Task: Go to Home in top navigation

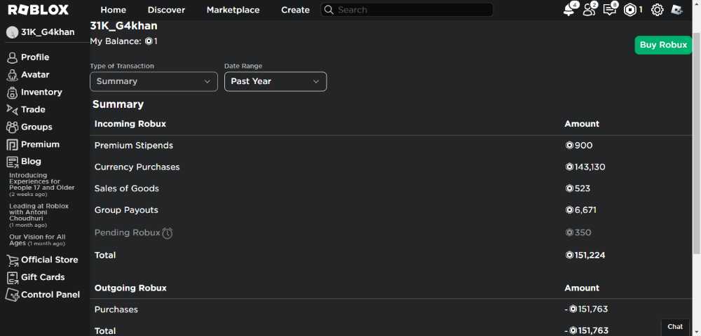Action: 113,10
